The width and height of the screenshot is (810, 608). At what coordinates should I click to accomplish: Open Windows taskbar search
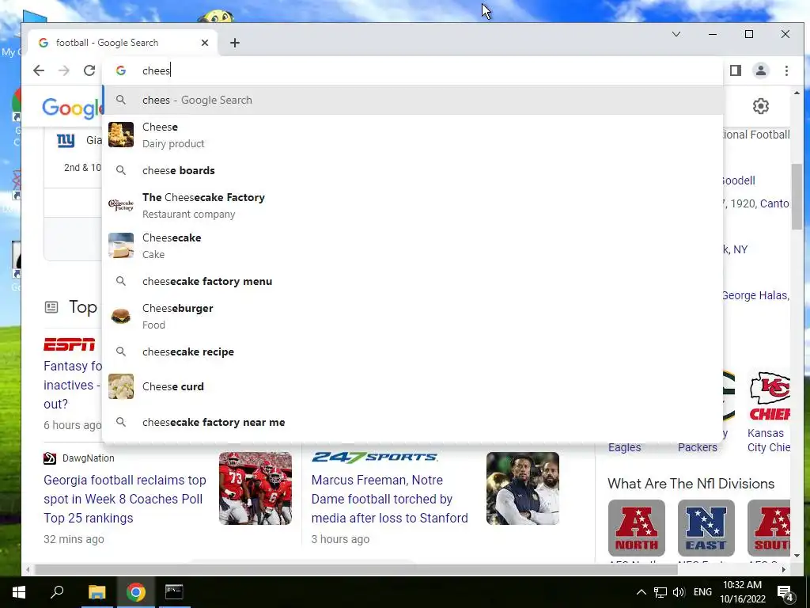[x=57, y=592]
